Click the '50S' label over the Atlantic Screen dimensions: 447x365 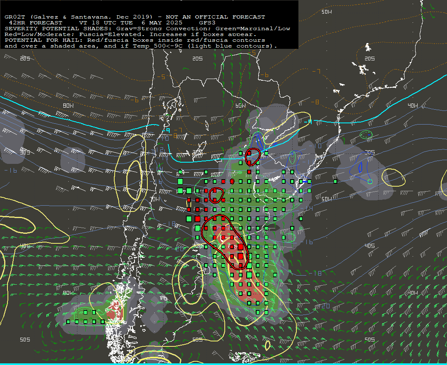point(370,339)
